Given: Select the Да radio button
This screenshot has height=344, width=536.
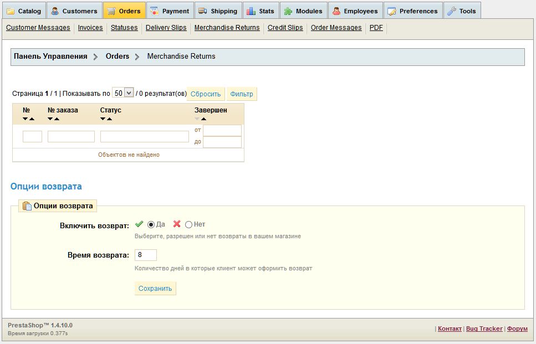Looking at the screenshot, I should click(x=151, y=224).
